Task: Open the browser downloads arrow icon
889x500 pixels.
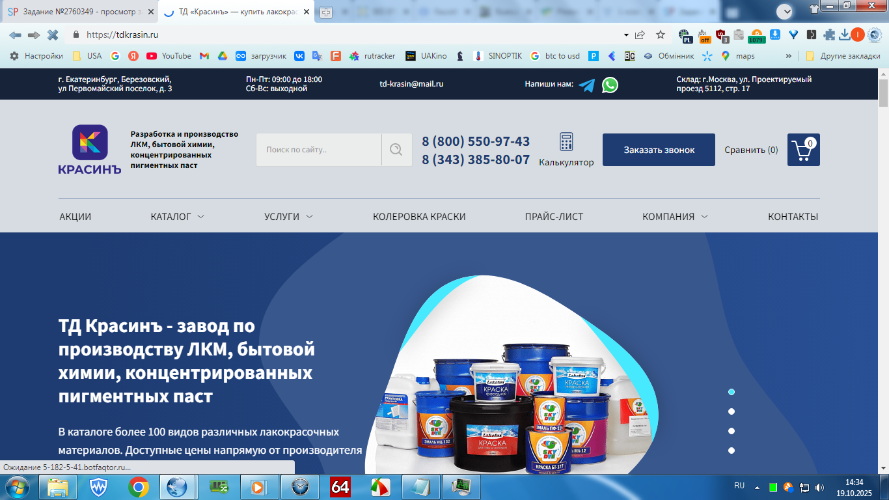Action: click(845, 35)
